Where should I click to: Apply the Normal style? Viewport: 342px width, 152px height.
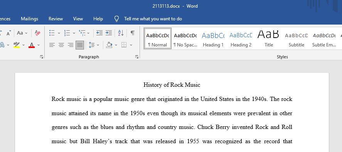point(157,38)
